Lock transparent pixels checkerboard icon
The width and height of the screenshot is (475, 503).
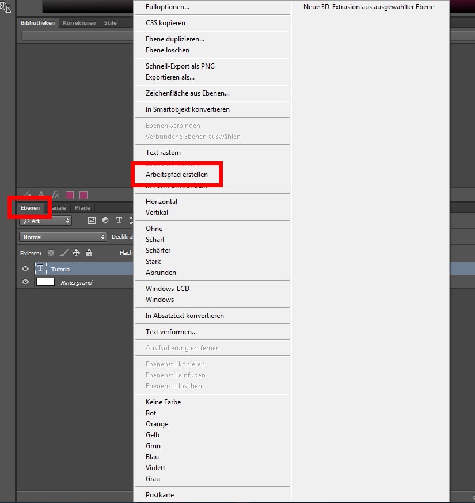(51, 253)
